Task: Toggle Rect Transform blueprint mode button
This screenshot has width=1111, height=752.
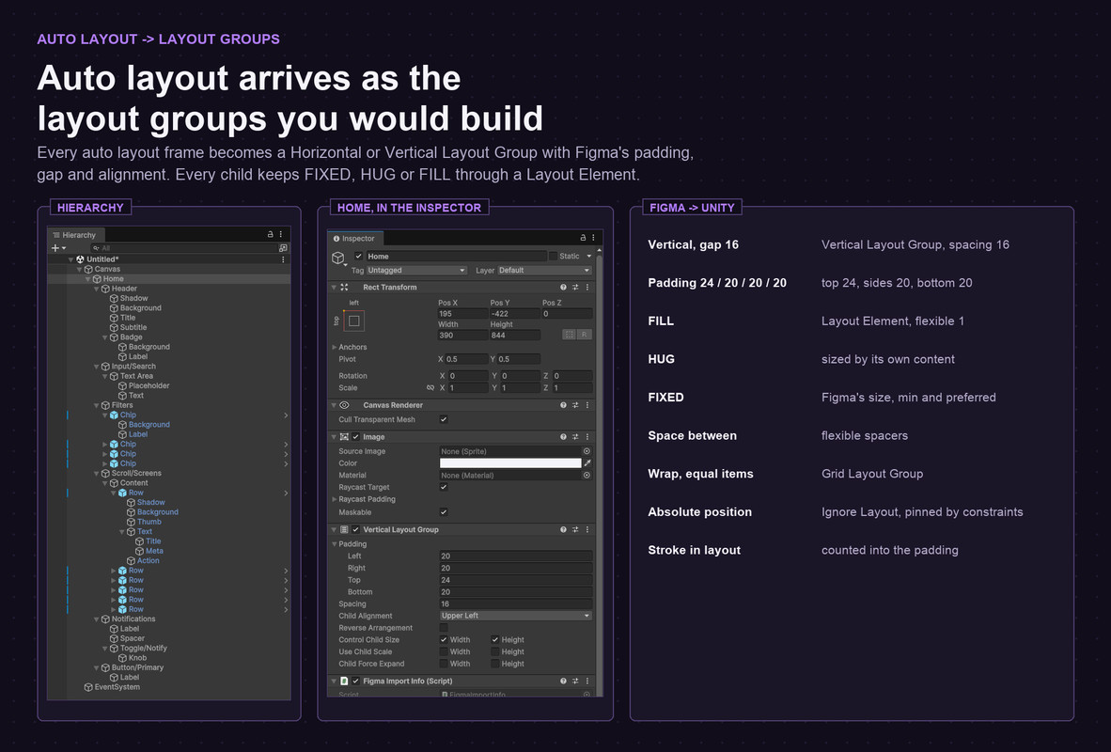Action: (x=569, y=335)
